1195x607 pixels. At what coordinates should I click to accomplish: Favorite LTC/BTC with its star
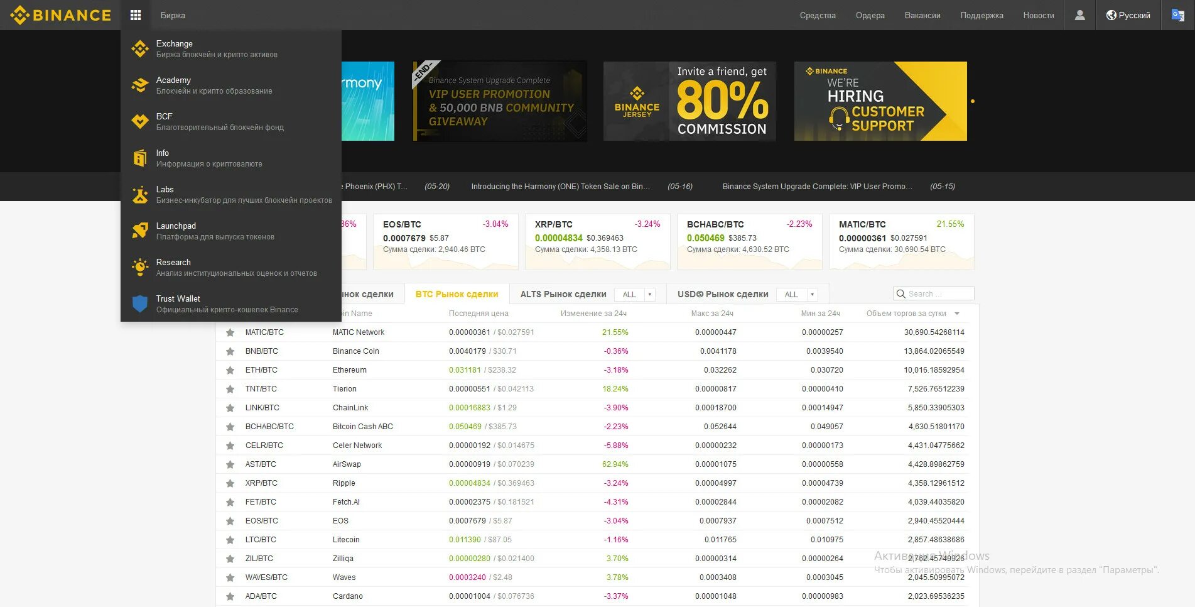[230, 540]
